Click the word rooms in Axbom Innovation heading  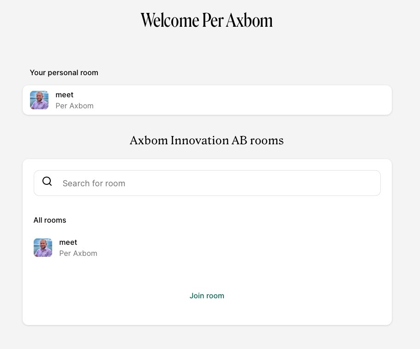[x=267, y=141]
